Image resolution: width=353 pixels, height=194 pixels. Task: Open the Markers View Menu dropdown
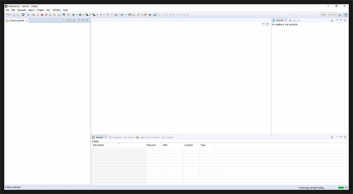337,137
